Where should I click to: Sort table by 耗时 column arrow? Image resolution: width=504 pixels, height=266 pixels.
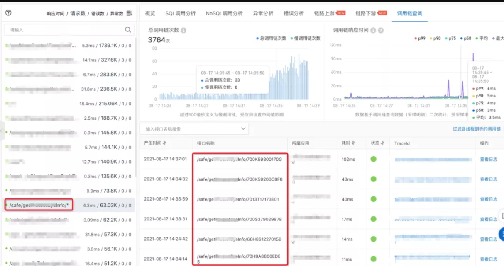[353, 143]
